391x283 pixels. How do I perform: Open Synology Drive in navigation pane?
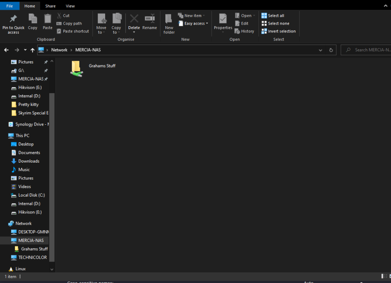[x=32, y=124]
